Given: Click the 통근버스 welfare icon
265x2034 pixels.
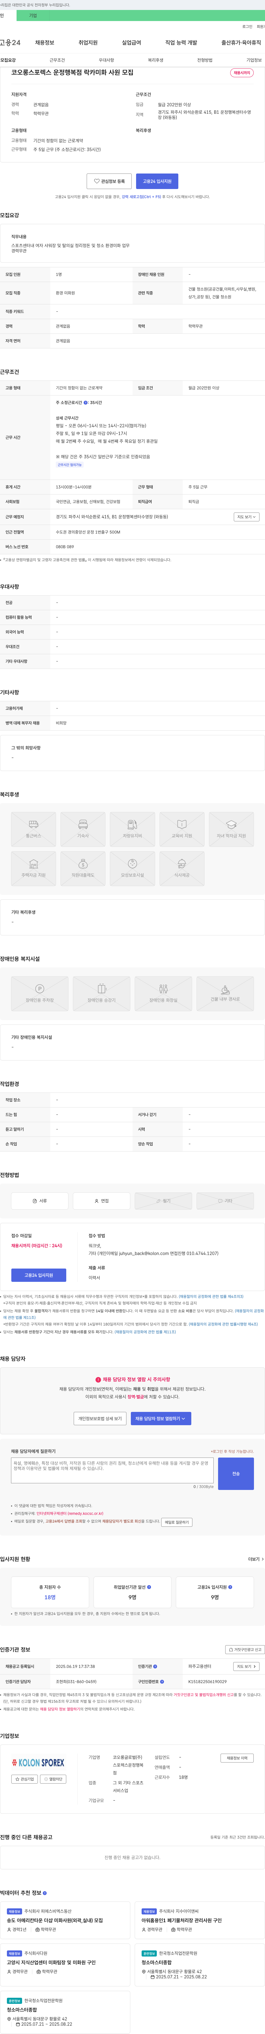Looking at the screenshot, I should (x=33, y=829).
